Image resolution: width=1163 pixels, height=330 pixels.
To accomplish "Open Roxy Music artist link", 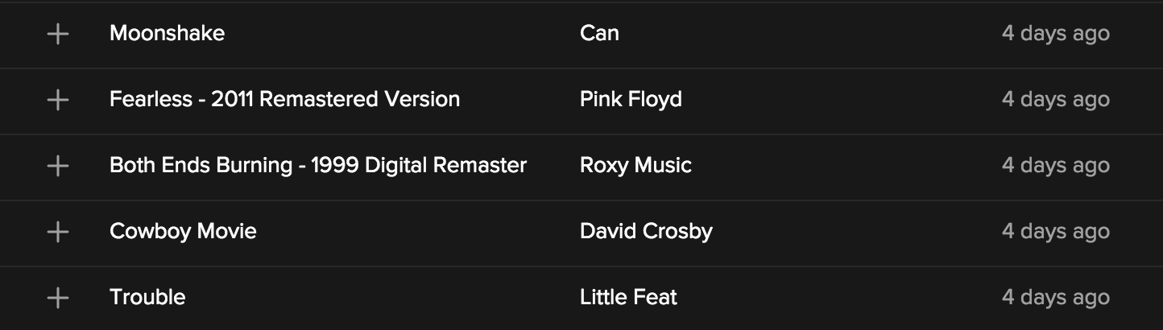I will tap(635, 166).
